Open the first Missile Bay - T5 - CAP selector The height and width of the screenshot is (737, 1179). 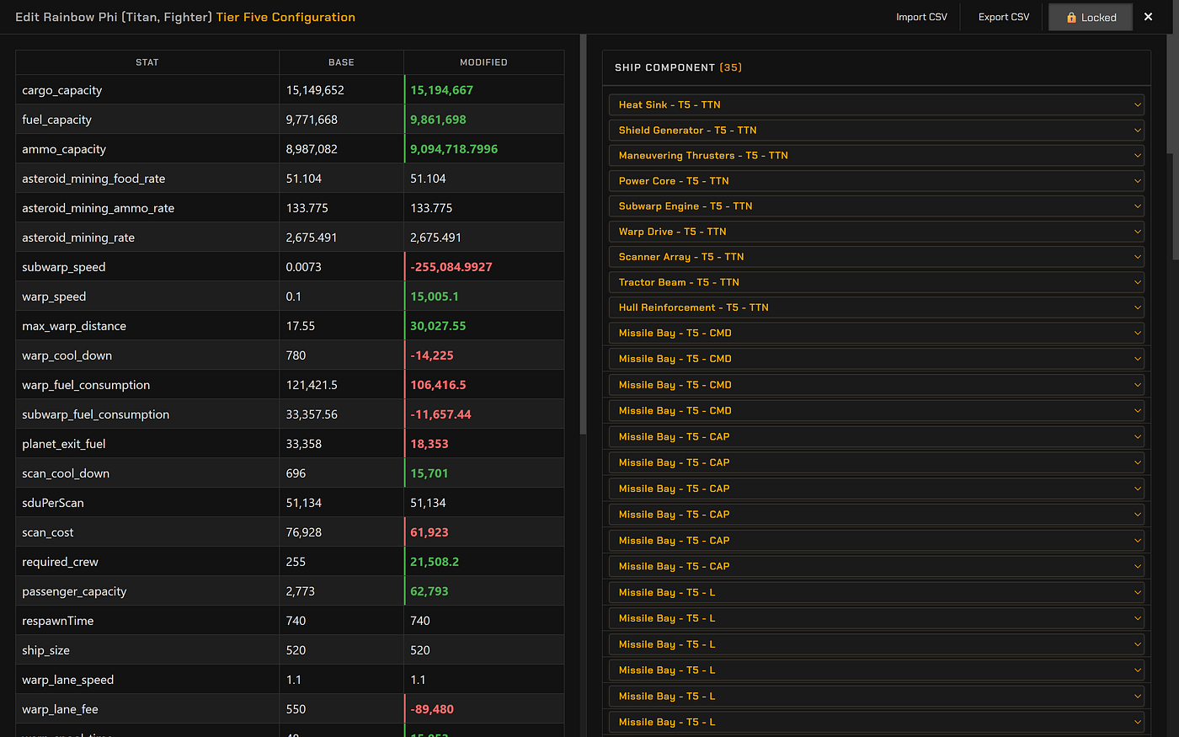pos(876,436)
